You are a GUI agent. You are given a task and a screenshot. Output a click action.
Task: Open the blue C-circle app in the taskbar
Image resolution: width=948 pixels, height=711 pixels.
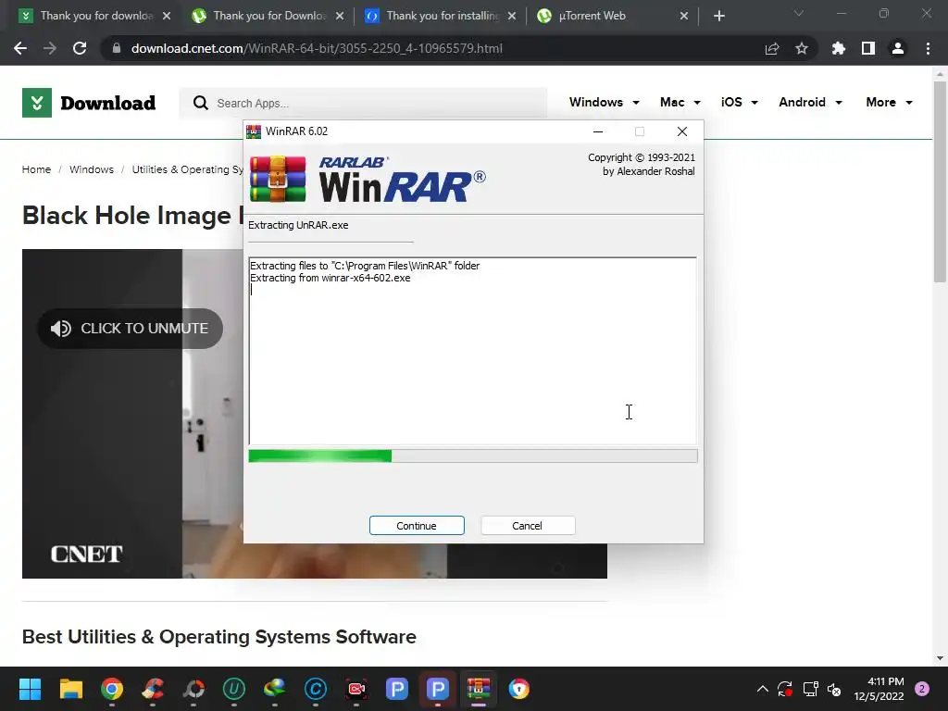[316, 689]
